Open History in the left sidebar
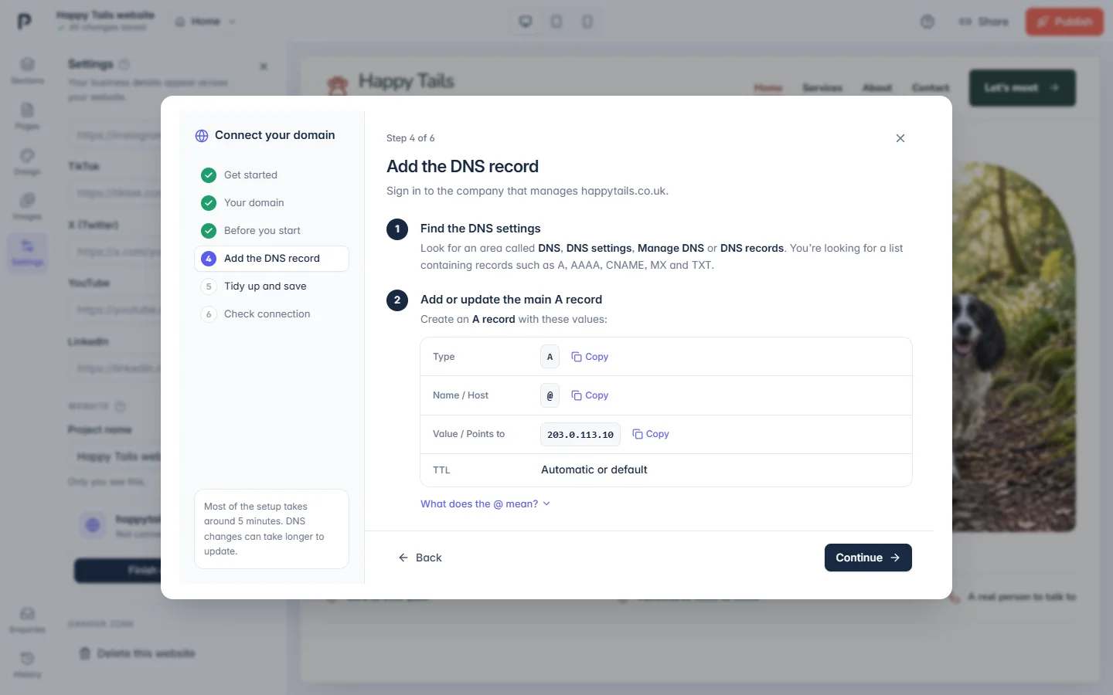Image resolution: width=1113 pixels, height=695 pixels. (27, 664)
